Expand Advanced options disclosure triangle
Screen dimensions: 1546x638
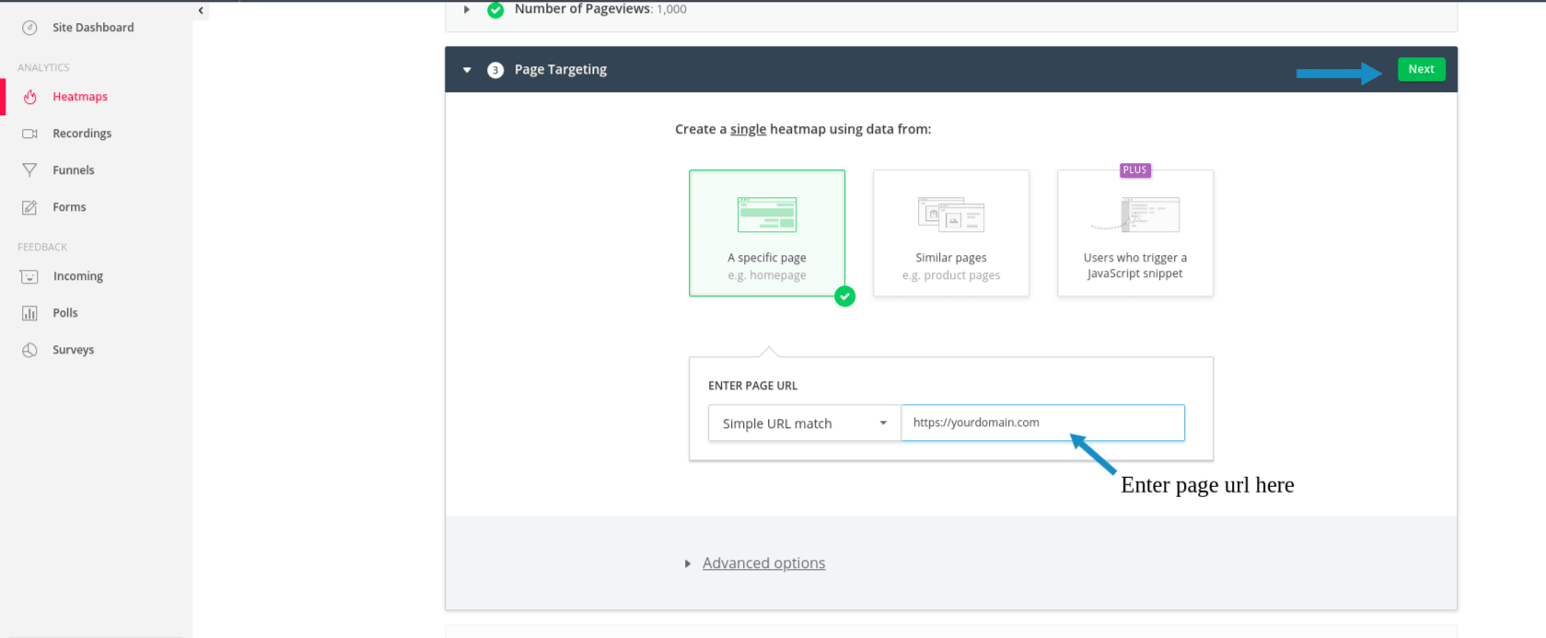click(687, 563)
